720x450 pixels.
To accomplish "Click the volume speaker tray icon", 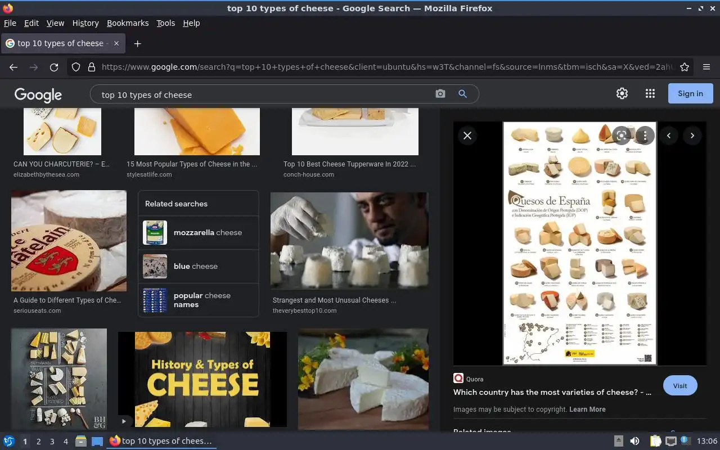I will coord(634,441).
